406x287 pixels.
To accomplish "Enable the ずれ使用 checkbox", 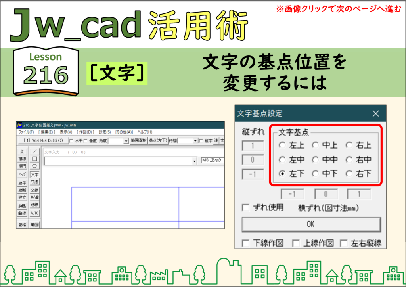I will click(x=246, y=208).
